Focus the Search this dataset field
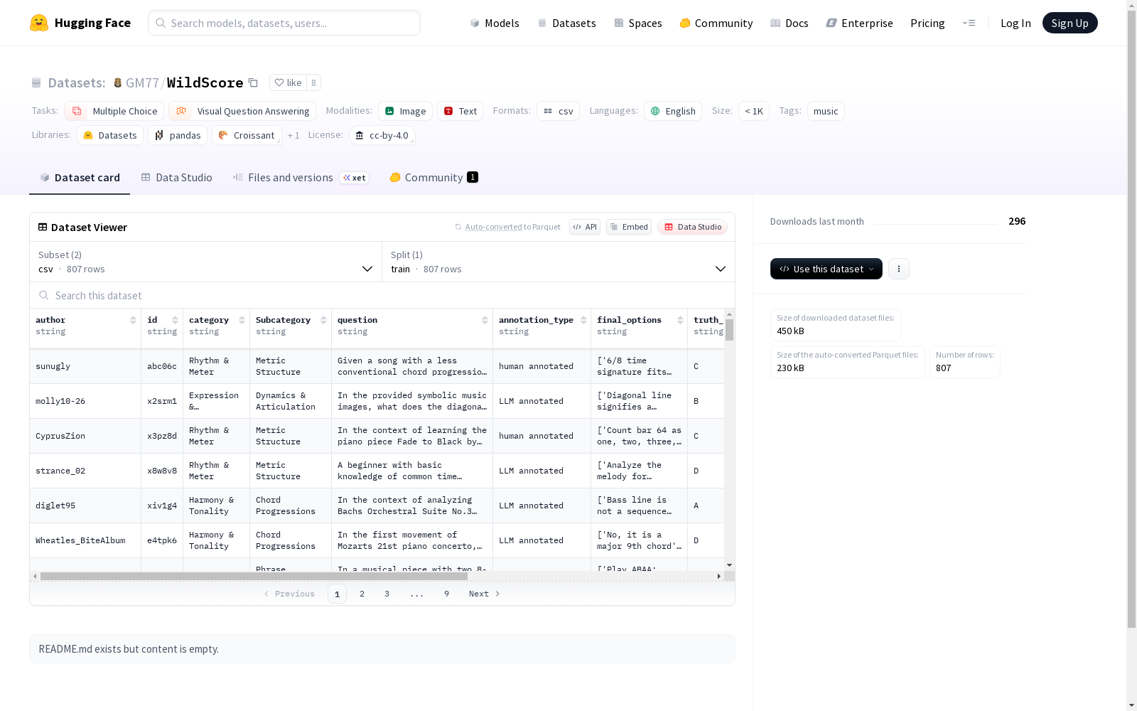 382,295
